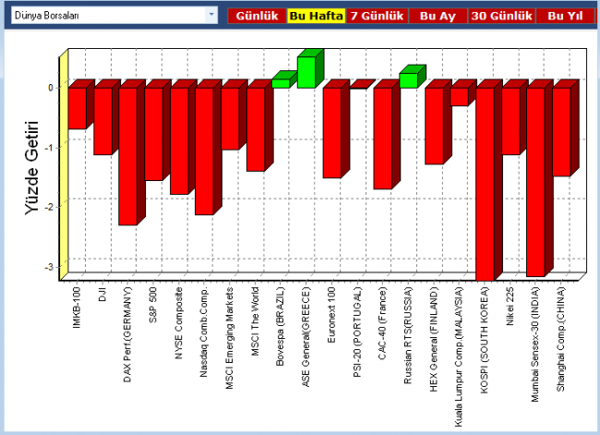This screenshot has width=600, height=435.
Task: Click the MSCI Emerging Markets label
Action: pos(230,338)
